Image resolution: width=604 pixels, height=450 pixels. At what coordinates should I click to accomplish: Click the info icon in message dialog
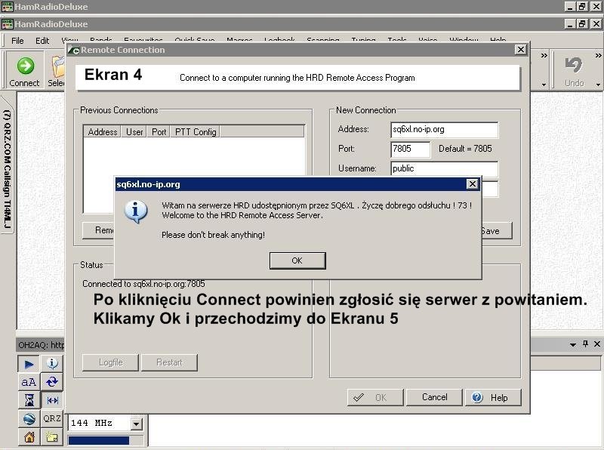[x=135, y=211]
